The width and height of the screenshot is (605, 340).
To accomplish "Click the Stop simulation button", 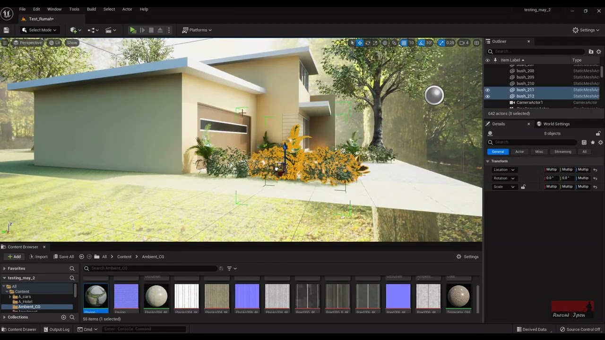I will click(151, 30).
